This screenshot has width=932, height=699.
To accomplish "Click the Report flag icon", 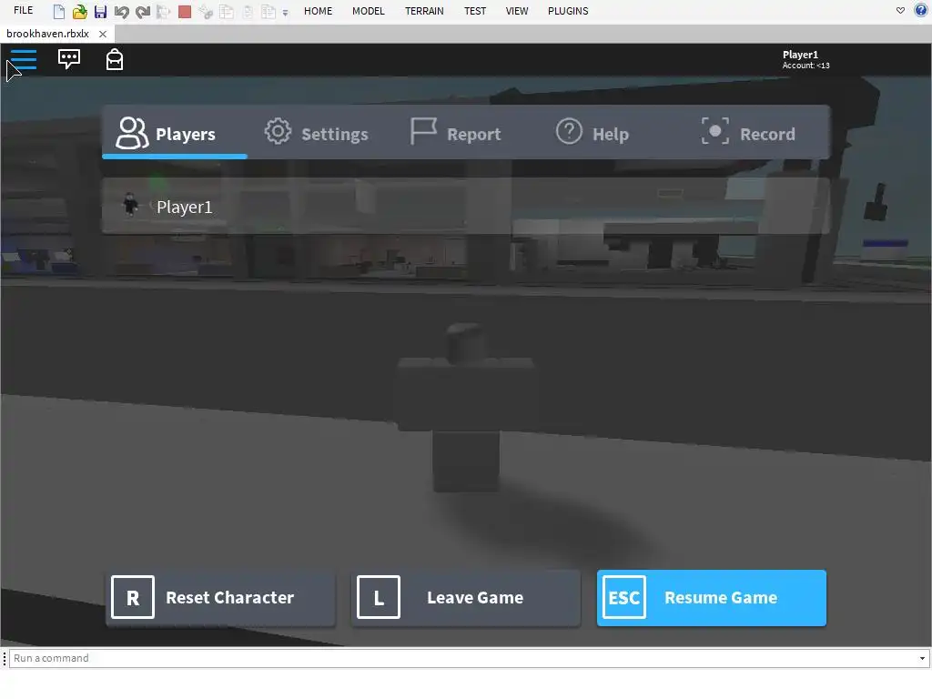I will click(423, 131).
